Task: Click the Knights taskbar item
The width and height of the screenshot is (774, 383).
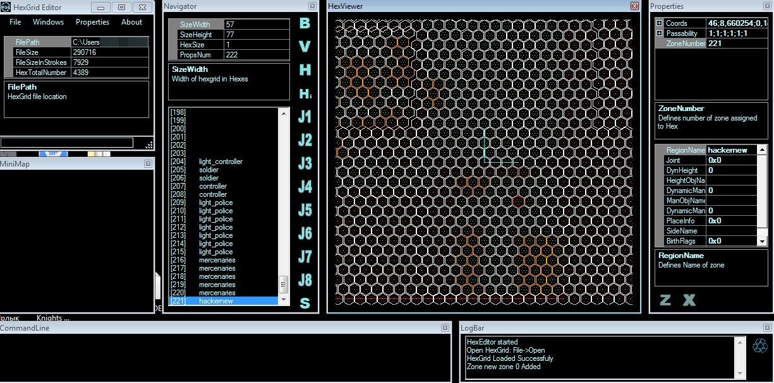Action: pos(53,318)
